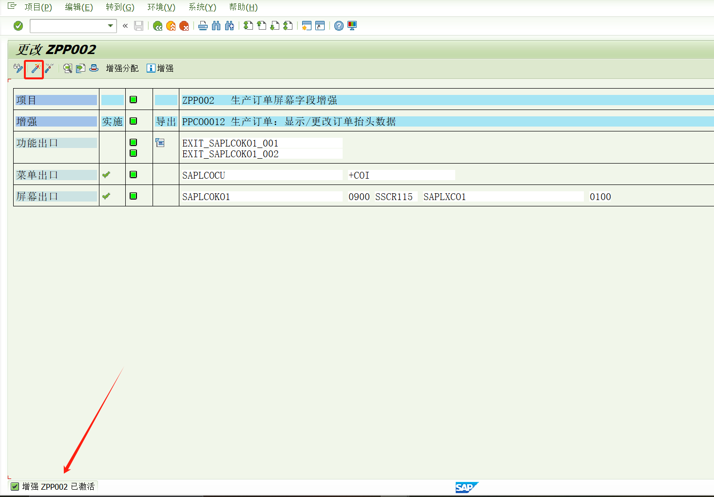The height and width of the screenshot is (497, 714).
Task: Select the 项目 row label
Action: (56, 100)
